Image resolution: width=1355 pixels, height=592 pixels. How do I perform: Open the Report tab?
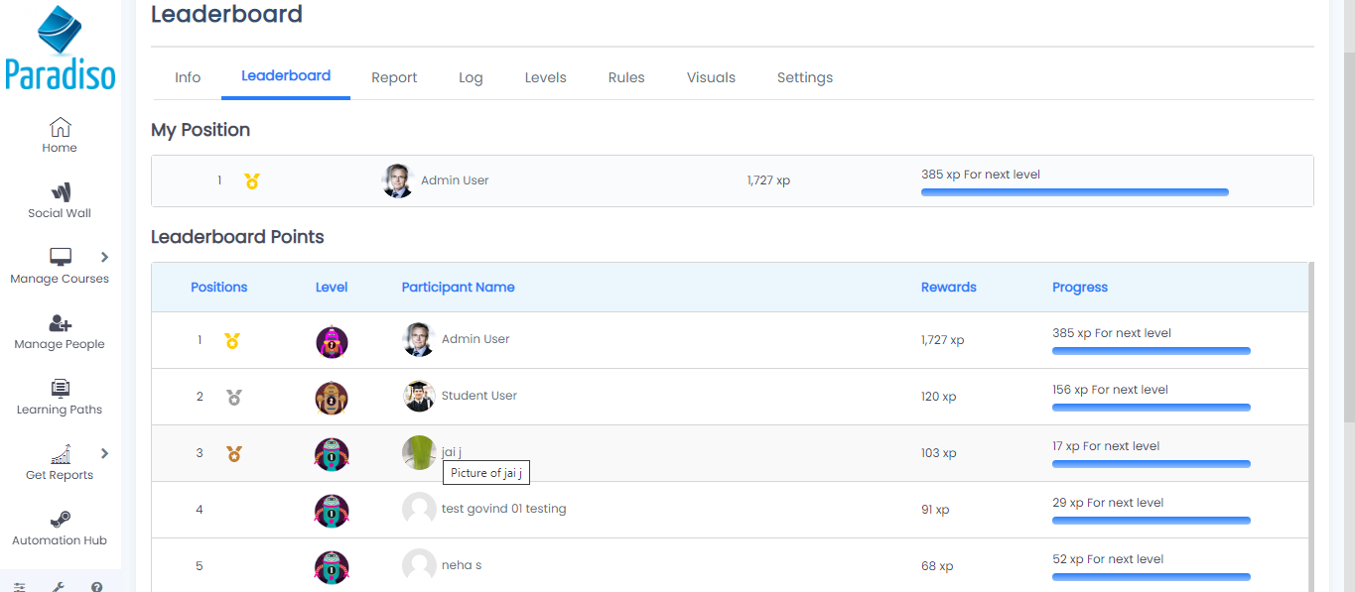(x=394, y=77)
